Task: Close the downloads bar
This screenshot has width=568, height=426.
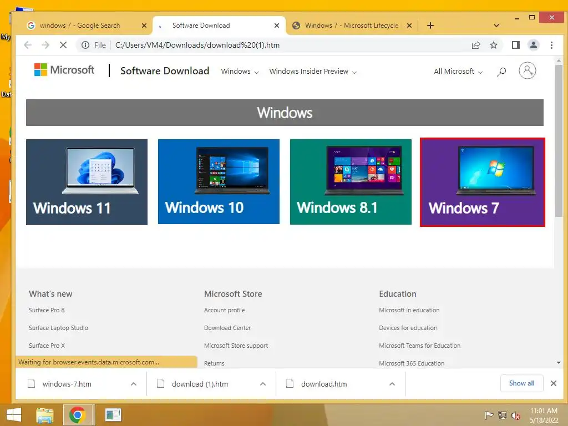Action: (554, 383)
